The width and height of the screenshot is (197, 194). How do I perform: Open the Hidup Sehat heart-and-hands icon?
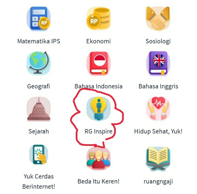click(x=158, y=109)
